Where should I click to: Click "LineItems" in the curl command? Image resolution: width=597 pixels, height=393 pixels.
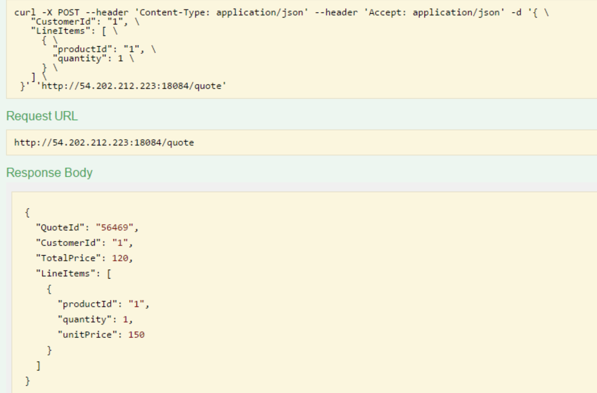coord(60,31)
